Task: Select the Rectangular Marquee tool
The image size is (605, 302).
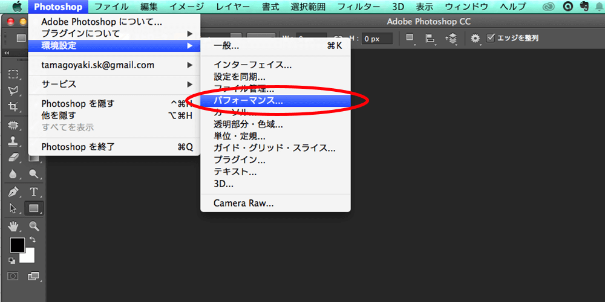Action: tap(13, 74)
